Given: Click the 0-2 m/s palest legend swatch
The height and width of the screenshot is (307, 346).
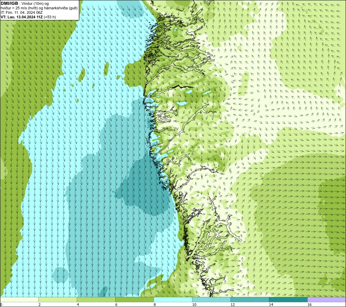Looking at the screenshot, I should coord(19,300).
